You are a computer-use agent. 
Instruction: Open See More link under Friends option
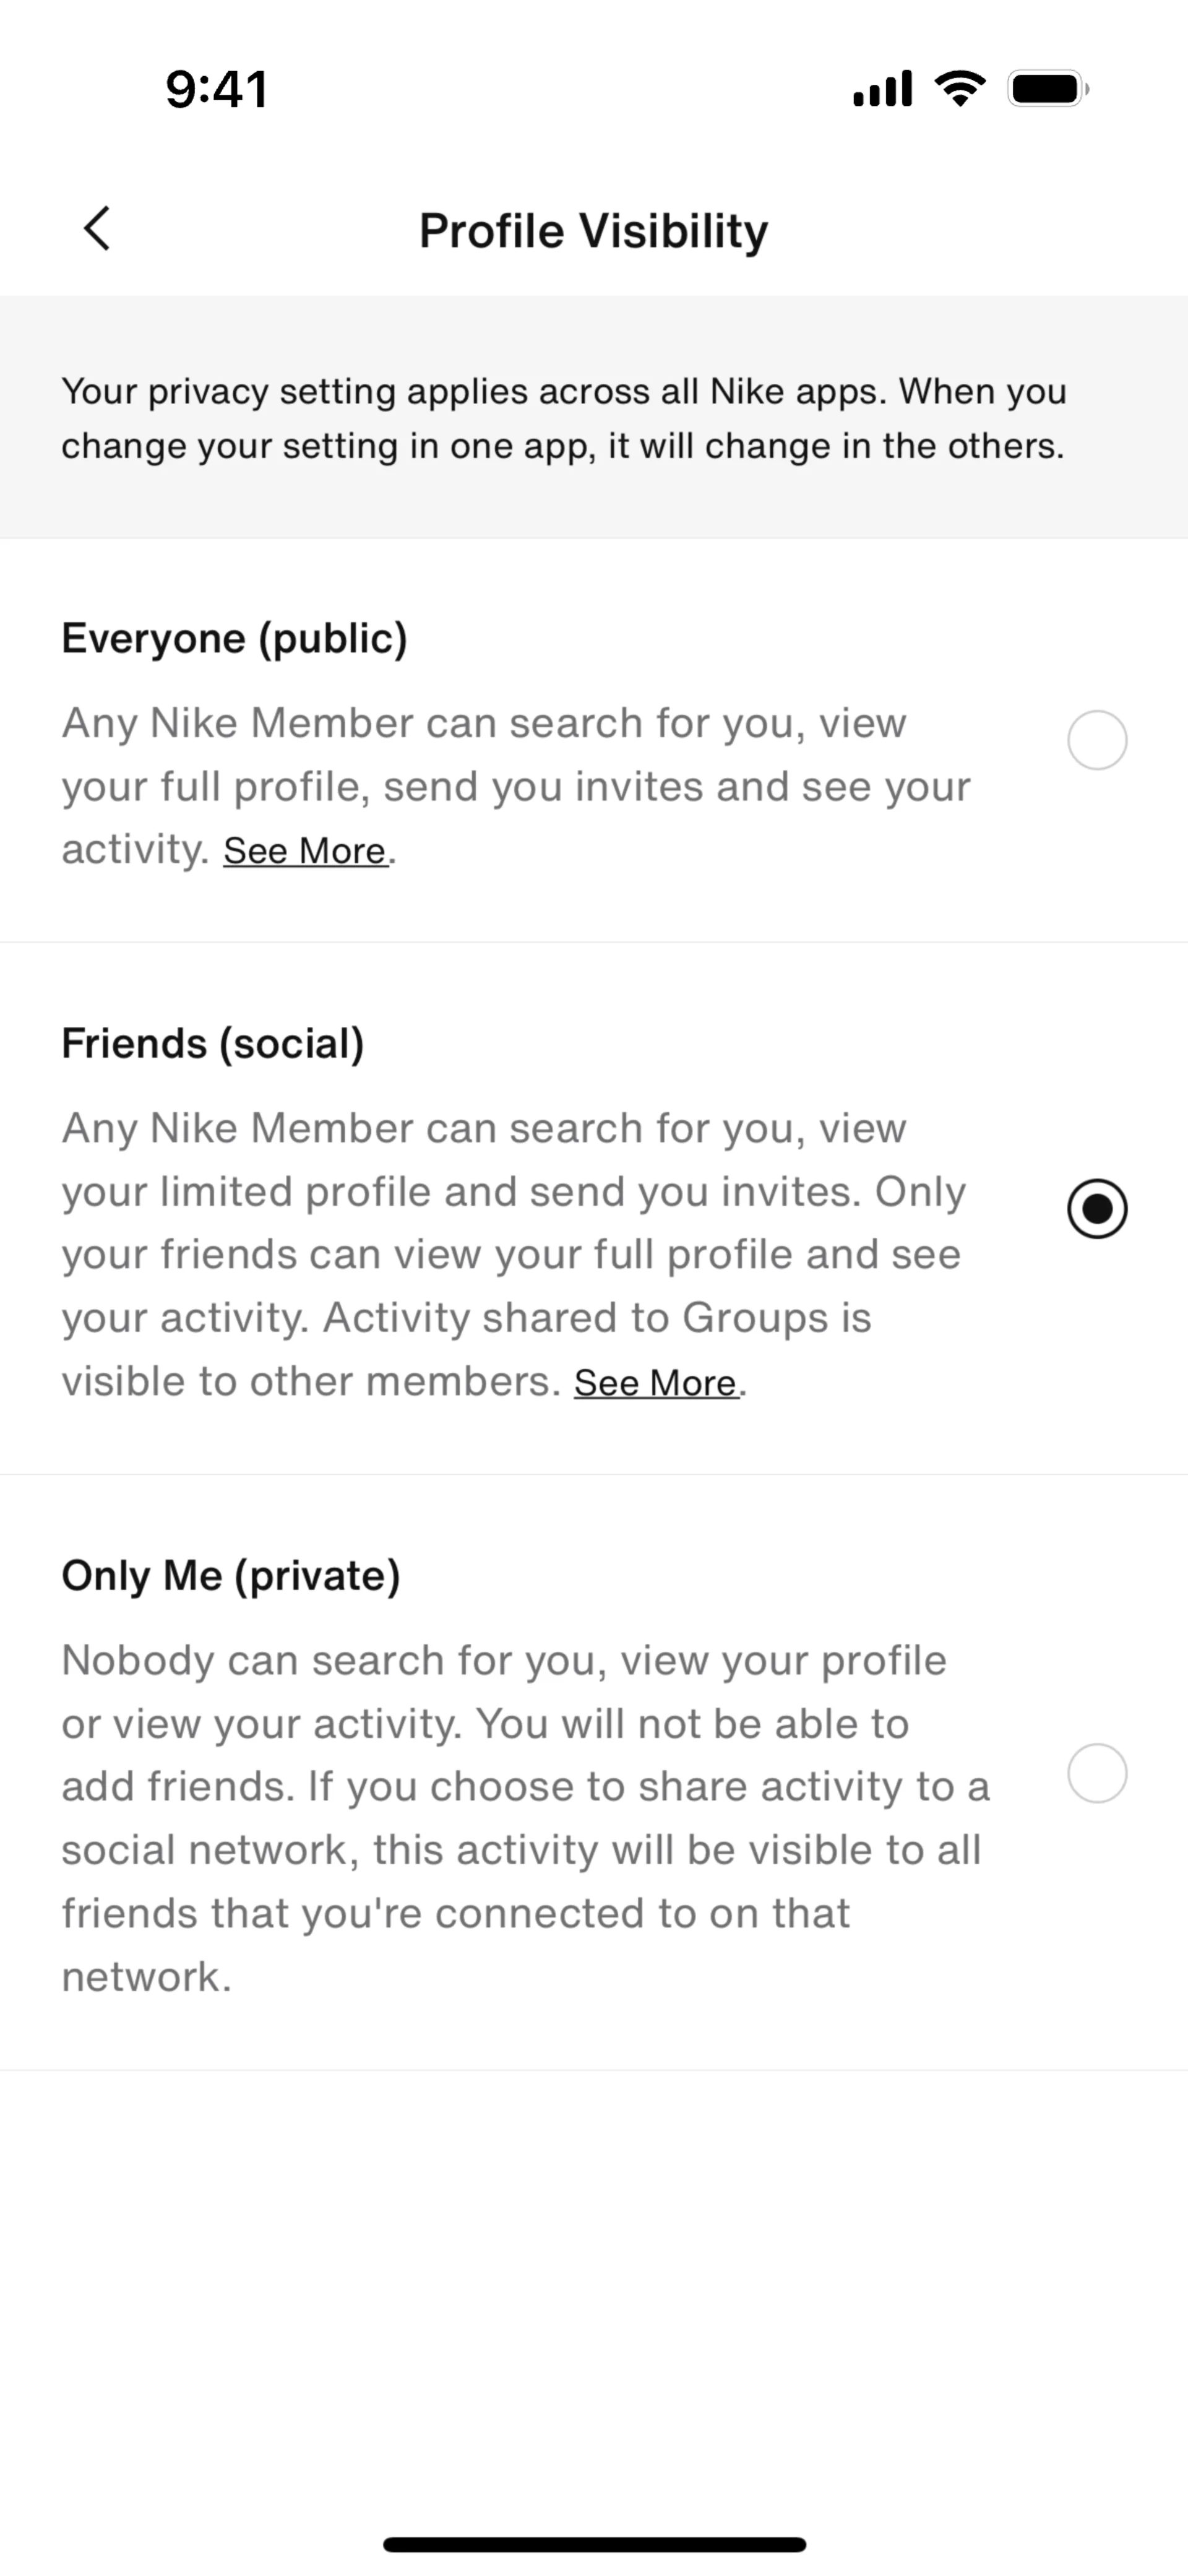(655, 1383)
